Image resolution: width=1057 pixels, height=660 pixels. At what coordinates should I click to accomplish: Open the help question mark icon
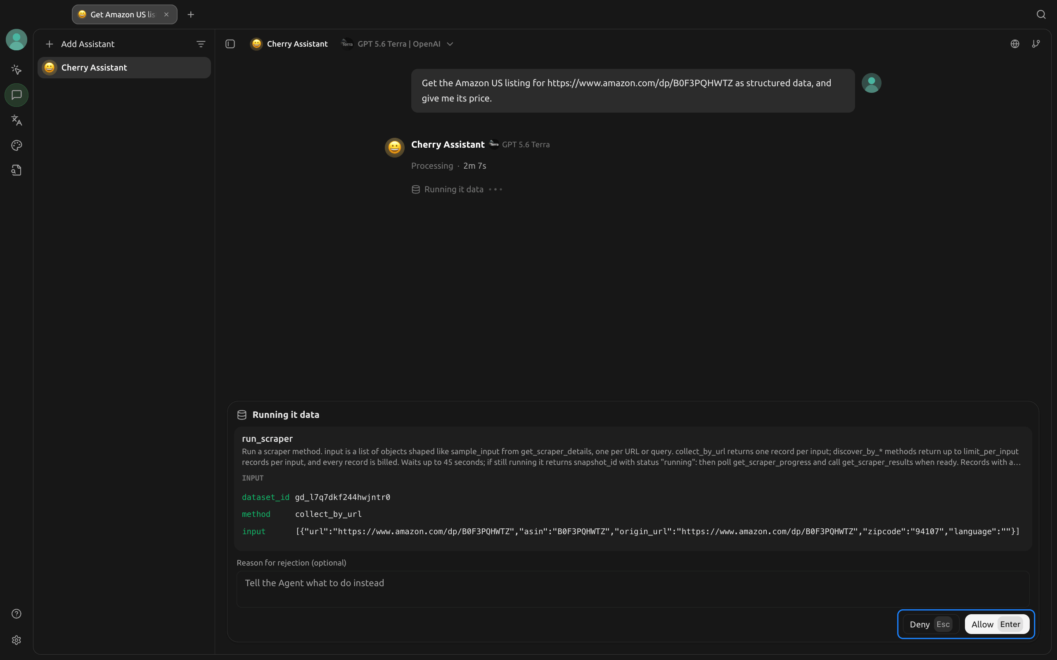click(x=17, y=614)
